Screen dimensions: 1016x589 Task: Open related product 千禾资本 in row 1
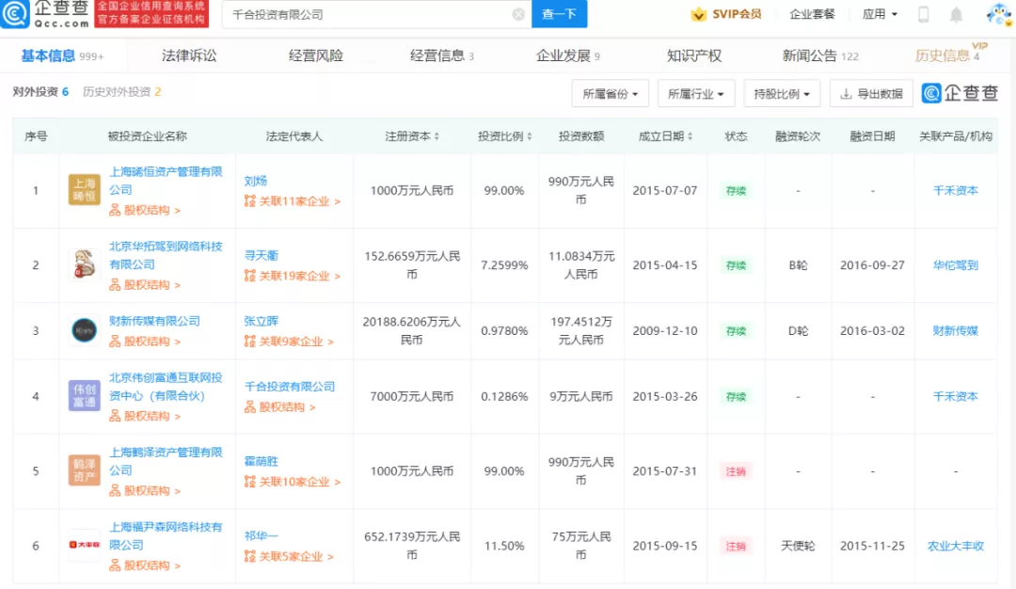tap(955, 190)
